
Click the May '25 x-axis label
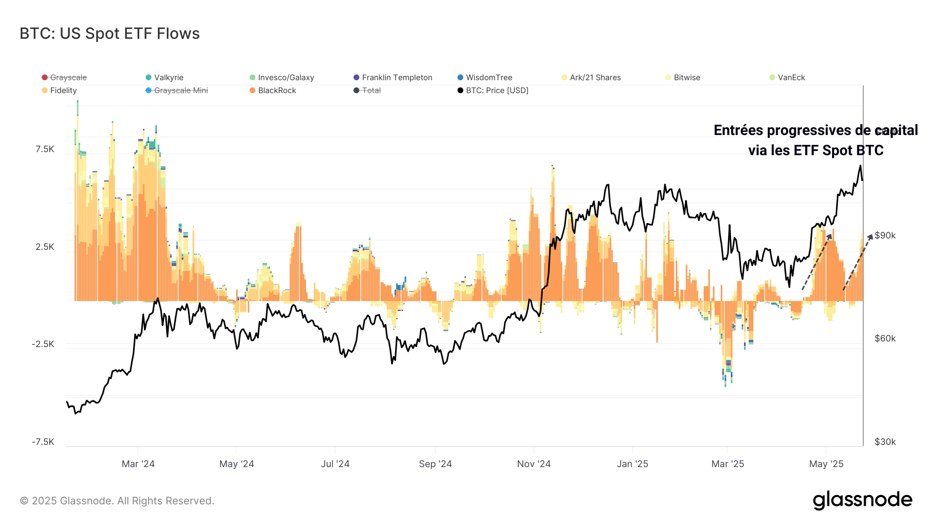[x=826, y=464]
